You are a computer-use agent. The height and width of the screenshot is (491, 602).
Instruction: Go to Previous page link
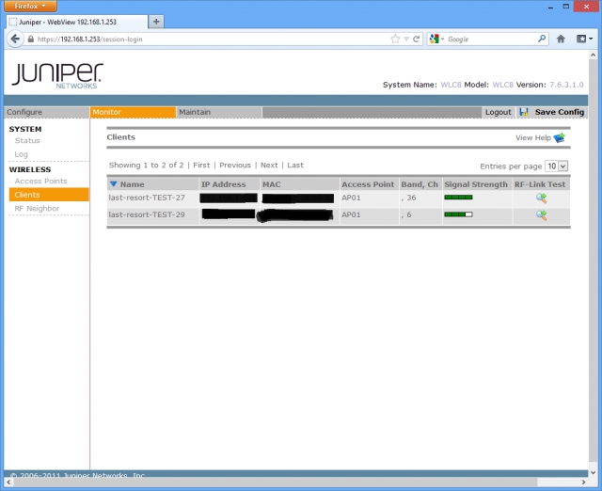point(235,165)
